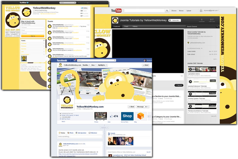Open the Now dropdown on Facebook page
Image resolution: width=238 pixels, height=159 pixels.
[x=94, y=65]
